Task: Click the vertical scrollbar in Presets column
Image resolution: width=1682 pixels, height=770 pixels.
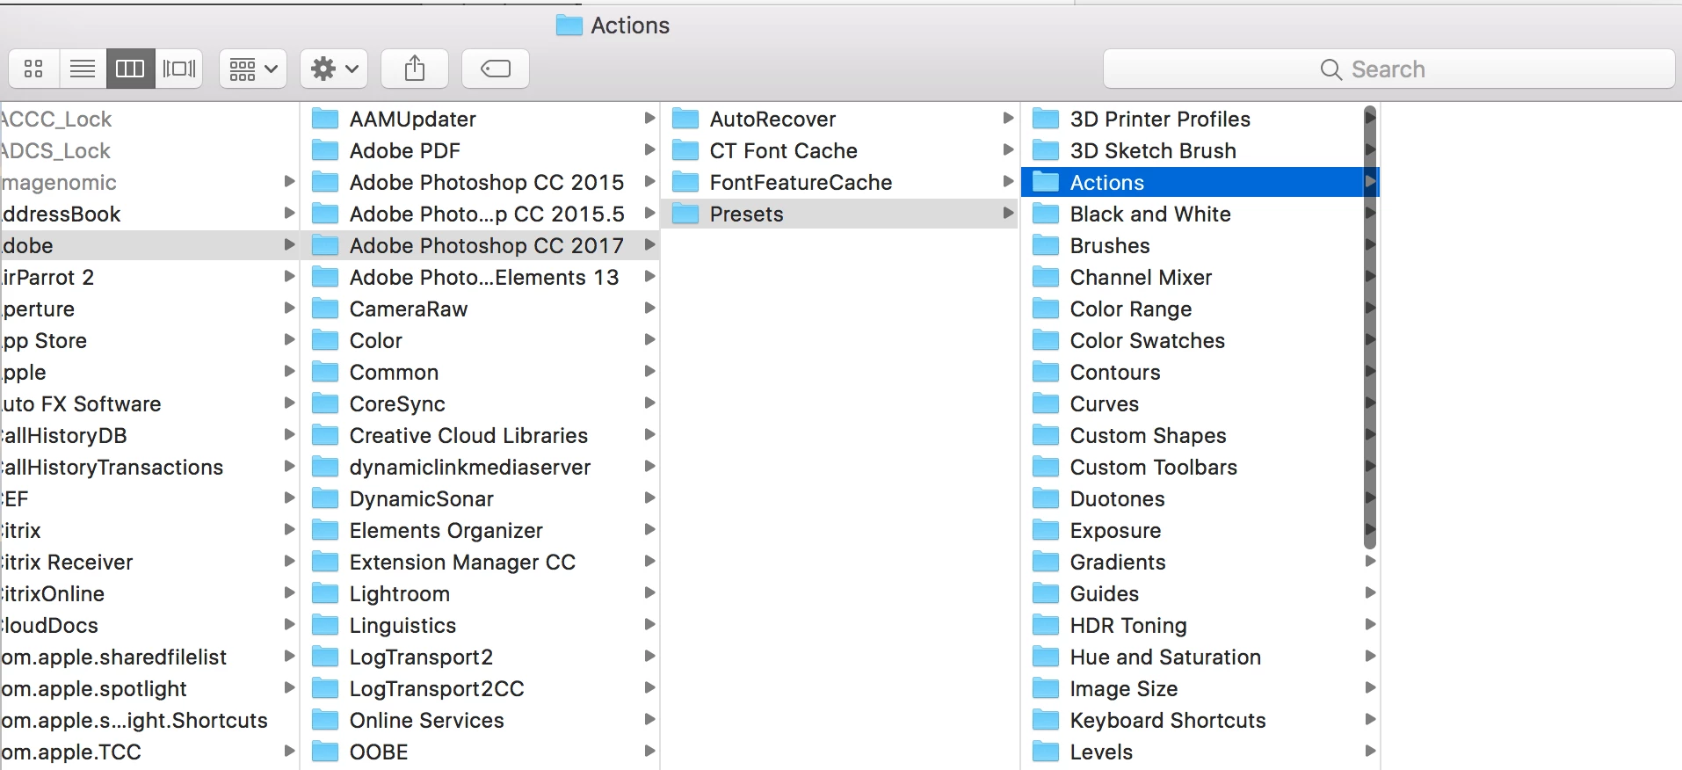Action: click(x=1369, y=327)
